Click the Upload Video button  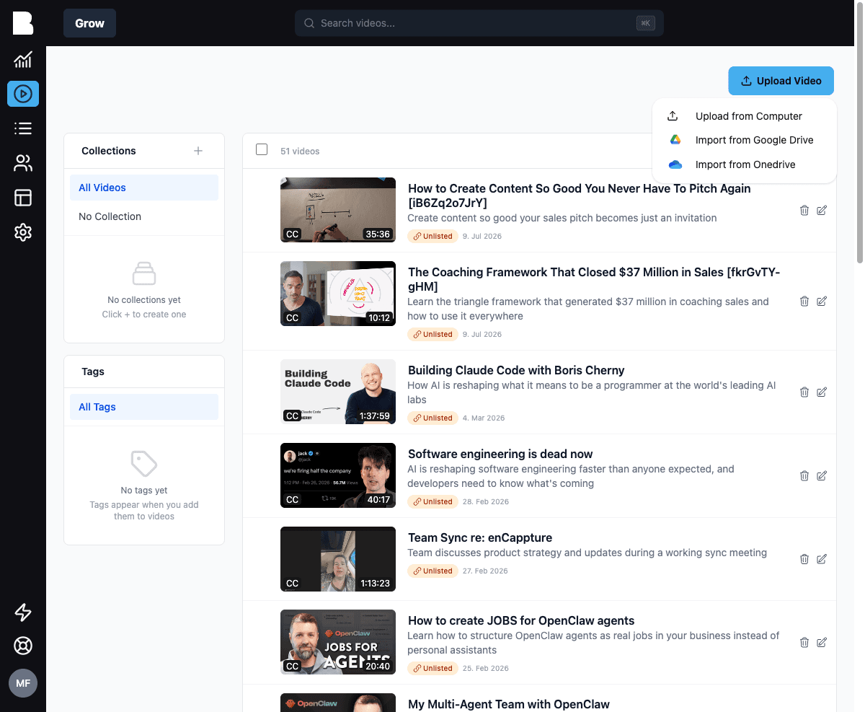781,81
